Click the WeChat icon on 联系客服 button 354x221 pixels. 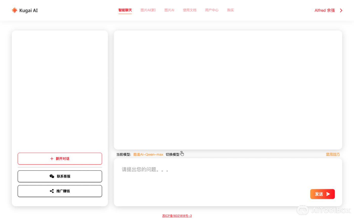pyautogui.click(x=52, y=176)
